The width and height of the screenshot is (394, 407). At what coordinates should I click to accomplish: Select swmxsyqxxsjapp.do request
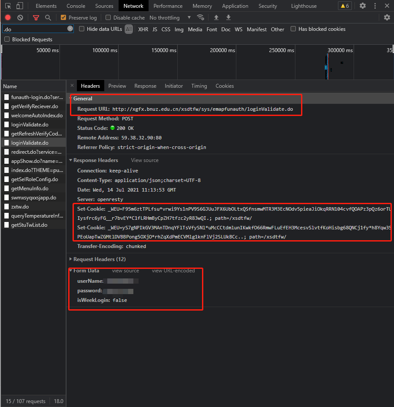(33, 198)
